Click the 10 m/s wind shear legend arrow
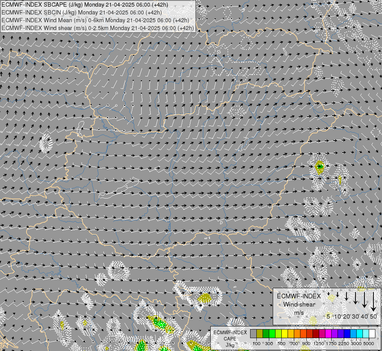This screenshot has width=382, height=351. pyautogui.click(x=338, y=294)
